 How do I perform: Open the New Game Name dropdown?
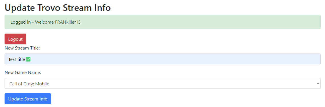point(162,83)
